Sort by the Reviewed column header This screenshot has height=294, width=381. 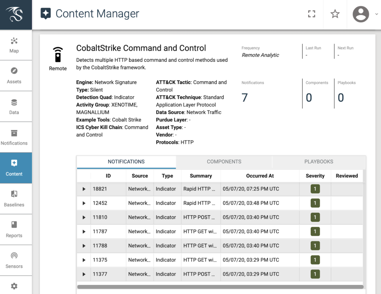pos(347,176)
